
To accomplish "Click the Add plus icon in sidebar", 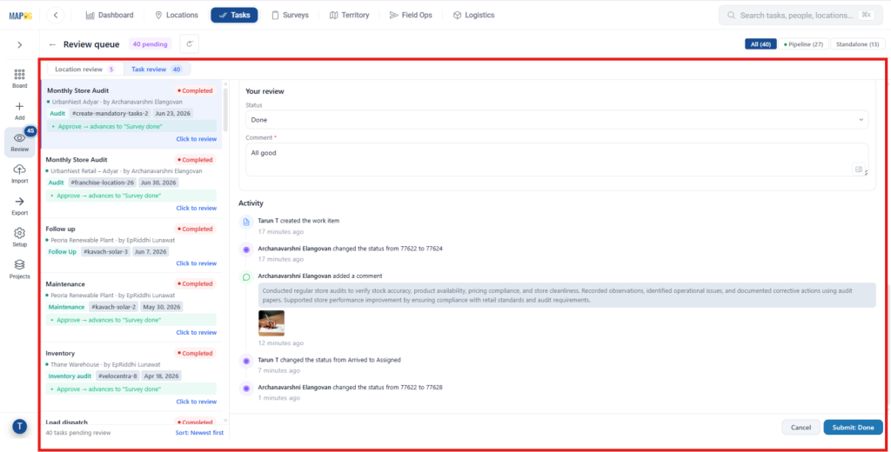I will coord(19,110).
